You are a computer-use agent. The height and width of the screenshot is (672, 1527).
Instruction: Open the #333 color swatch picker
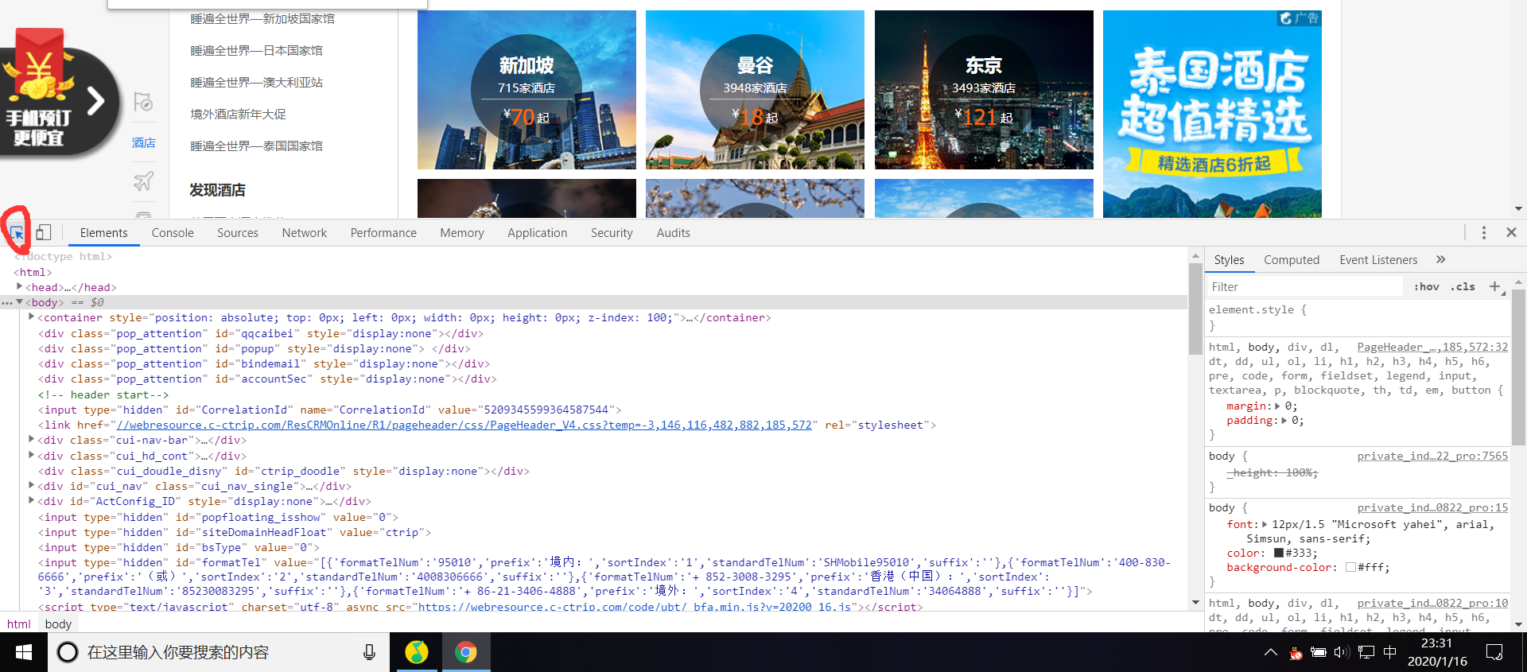[x=1279, y=553]
